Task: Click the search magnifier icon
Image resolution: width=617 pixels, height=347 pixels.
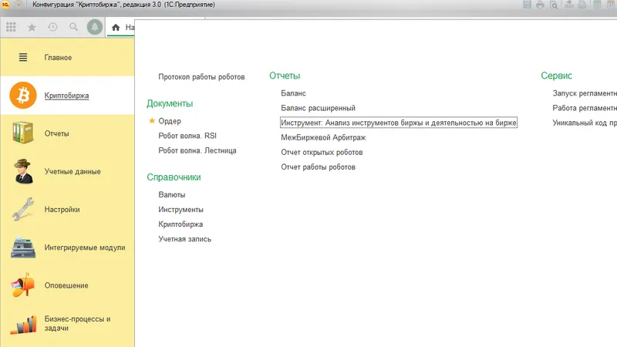Action: point(73,27)
